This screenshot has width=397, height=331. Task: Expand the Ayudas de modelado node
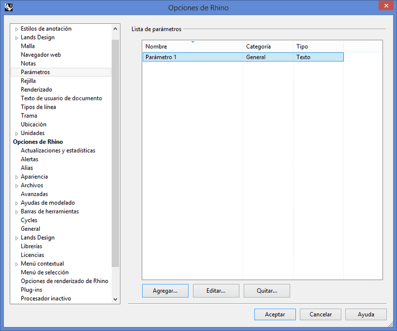click(x=16, y=203)
